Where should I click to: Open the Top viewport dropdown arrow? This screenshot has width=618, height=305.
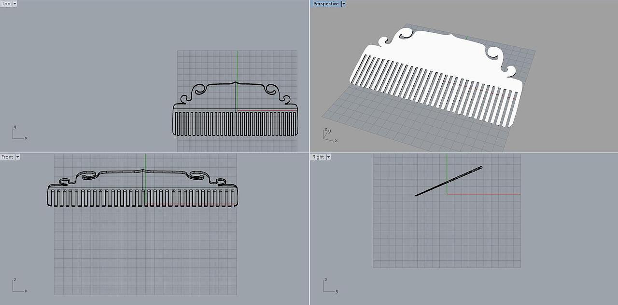click(x=14, y=4)
